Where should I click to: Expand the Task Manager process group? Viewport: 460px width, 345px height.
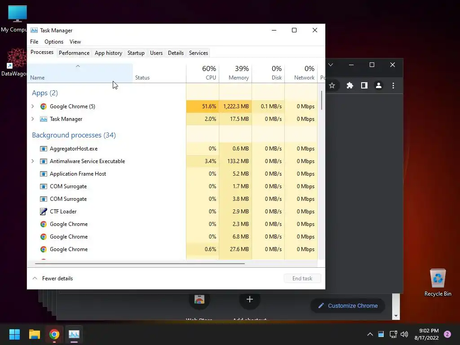[32, 119]
